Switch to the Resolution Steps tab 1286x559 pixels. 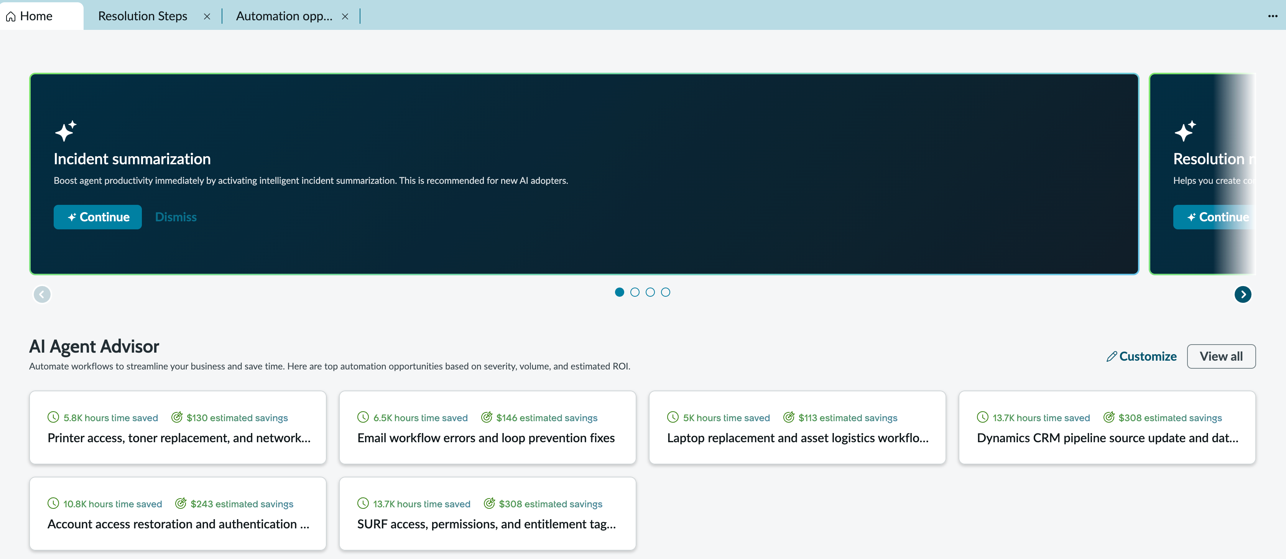click(x=142, y=16)
